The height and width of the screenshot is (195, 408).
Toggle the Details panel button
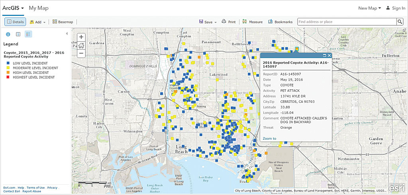pos(15,22)
